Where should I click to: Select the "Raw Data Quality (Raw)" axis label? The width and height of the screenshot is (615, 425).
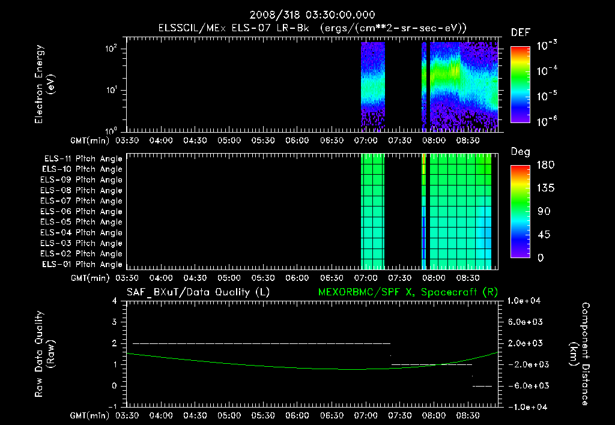[x=44, y=354]
